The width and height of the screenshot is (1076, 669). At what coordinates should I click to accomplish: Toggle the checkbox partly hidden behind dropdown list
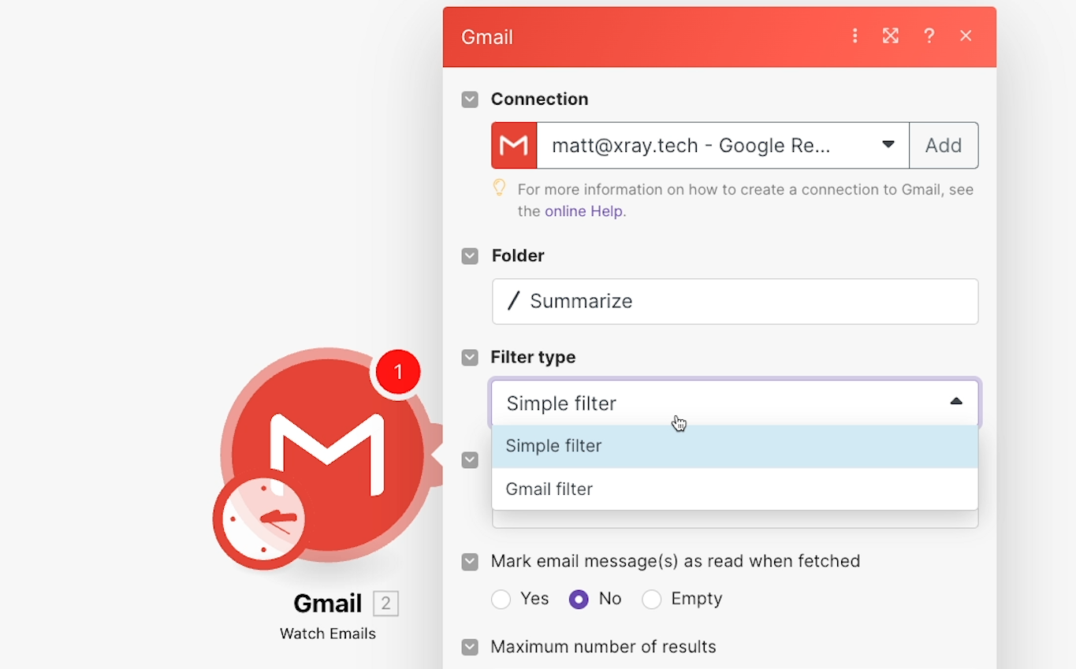tap(470, 460)
